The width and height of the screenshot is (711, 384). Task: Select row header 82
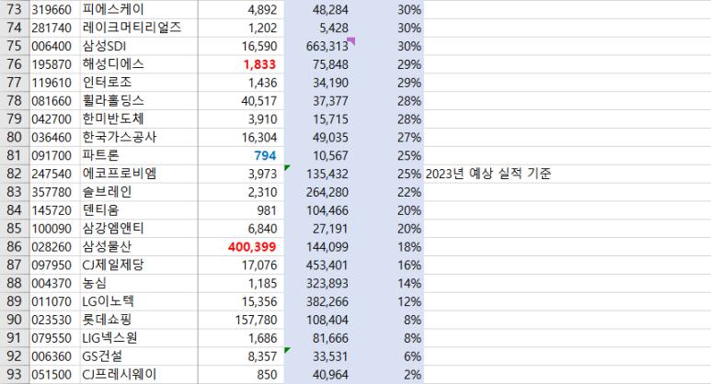pyautogui.click(x=15, y=174)
